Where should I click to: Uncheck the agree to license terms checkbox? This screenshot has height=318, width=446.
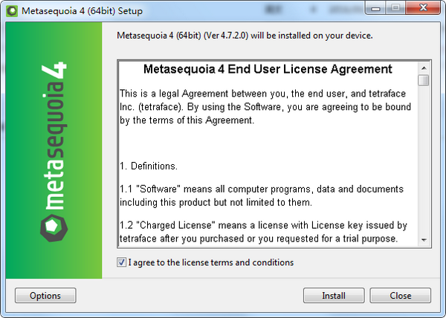(x=122, y=262)
